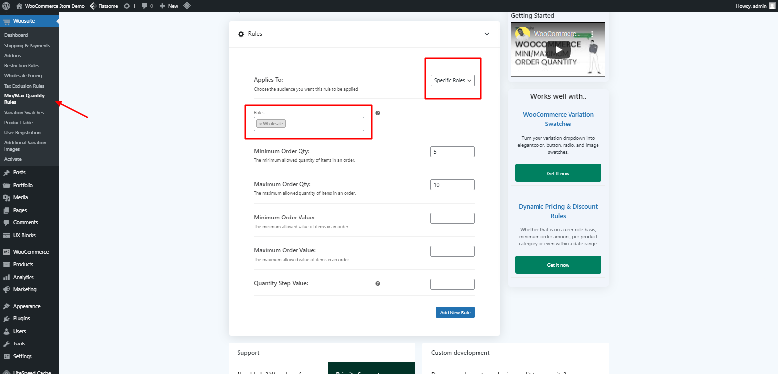Click the WooCommerce sidebar icon
The width and height of the screenshot is (778, 374).
tap(6, 252)
